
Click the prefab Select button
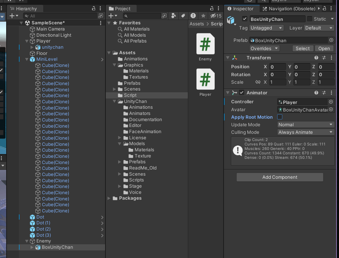pos(303,48)
